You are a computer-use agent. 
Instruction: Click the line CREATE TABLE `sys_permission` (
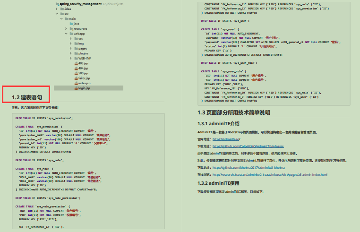click(x=39, y=127)
